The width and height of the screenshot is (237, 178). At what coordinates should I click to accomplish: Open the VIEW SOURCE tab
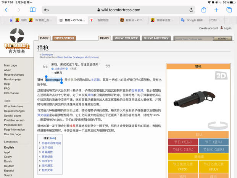point(126,38)
